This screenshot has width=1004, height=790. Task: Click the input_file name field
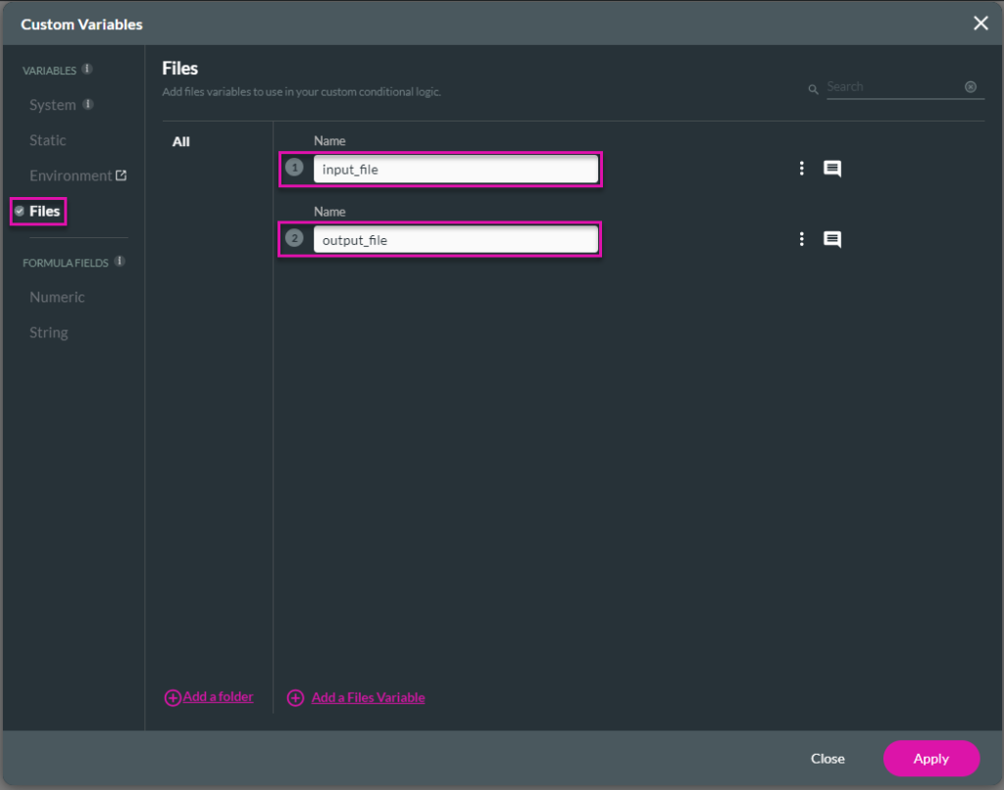[x=454, y=170]
